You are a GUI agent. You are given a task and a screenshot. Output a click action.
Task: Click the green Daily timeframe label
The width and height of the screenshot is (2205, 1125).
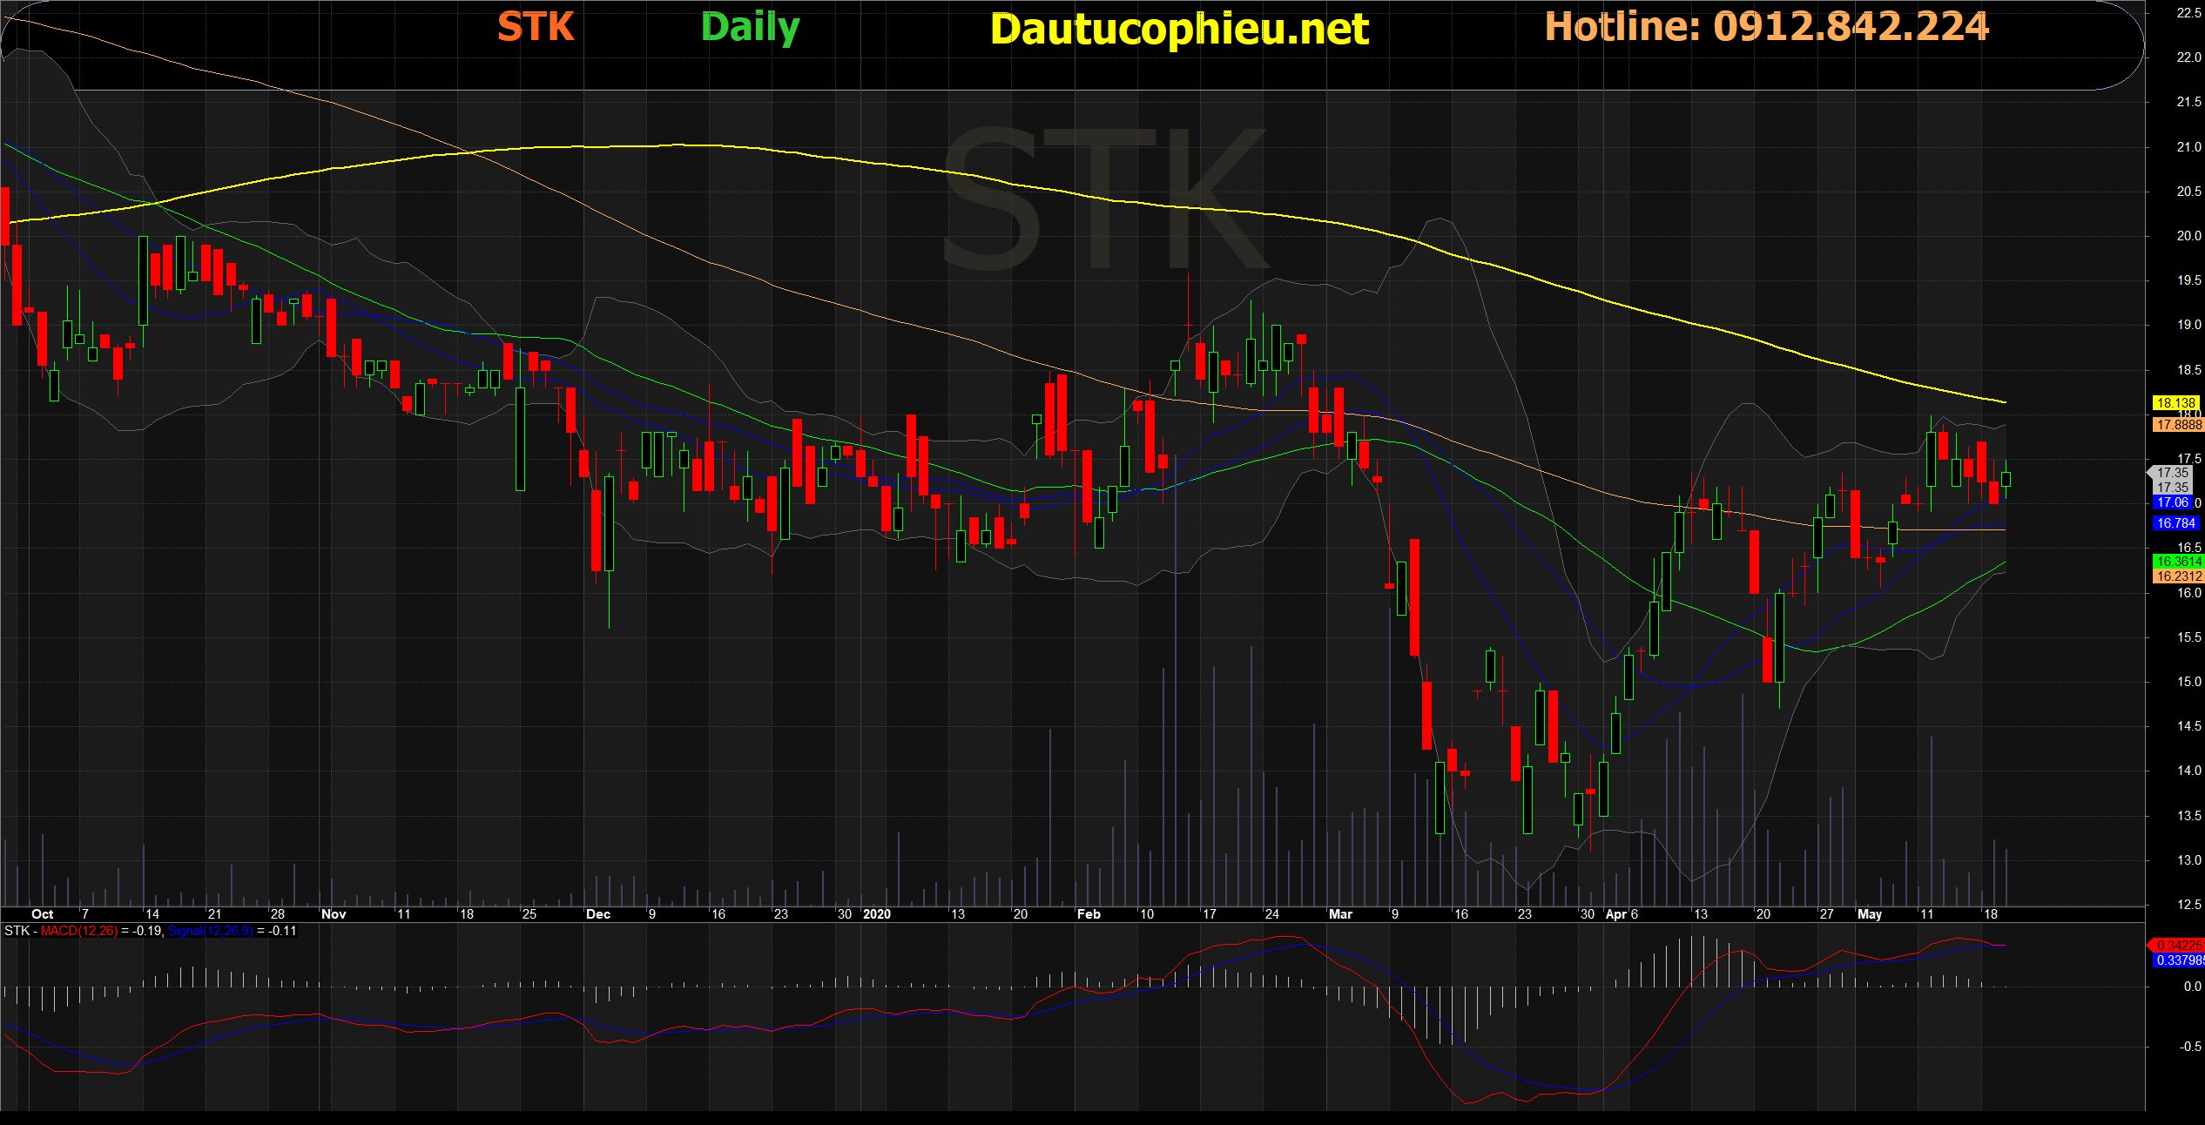750,28
